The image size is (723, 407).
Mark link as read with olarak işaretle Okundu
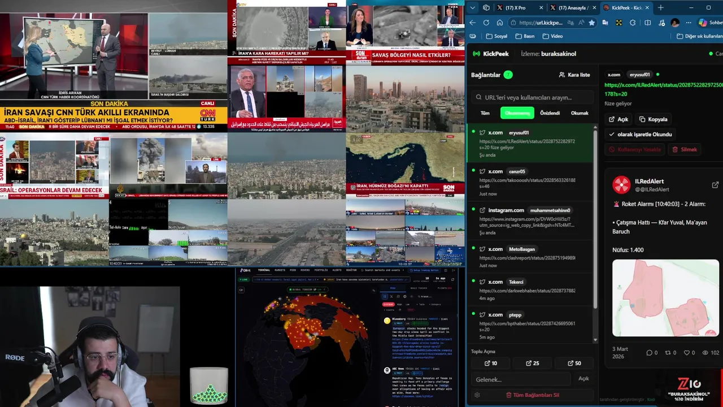[641, 135]
